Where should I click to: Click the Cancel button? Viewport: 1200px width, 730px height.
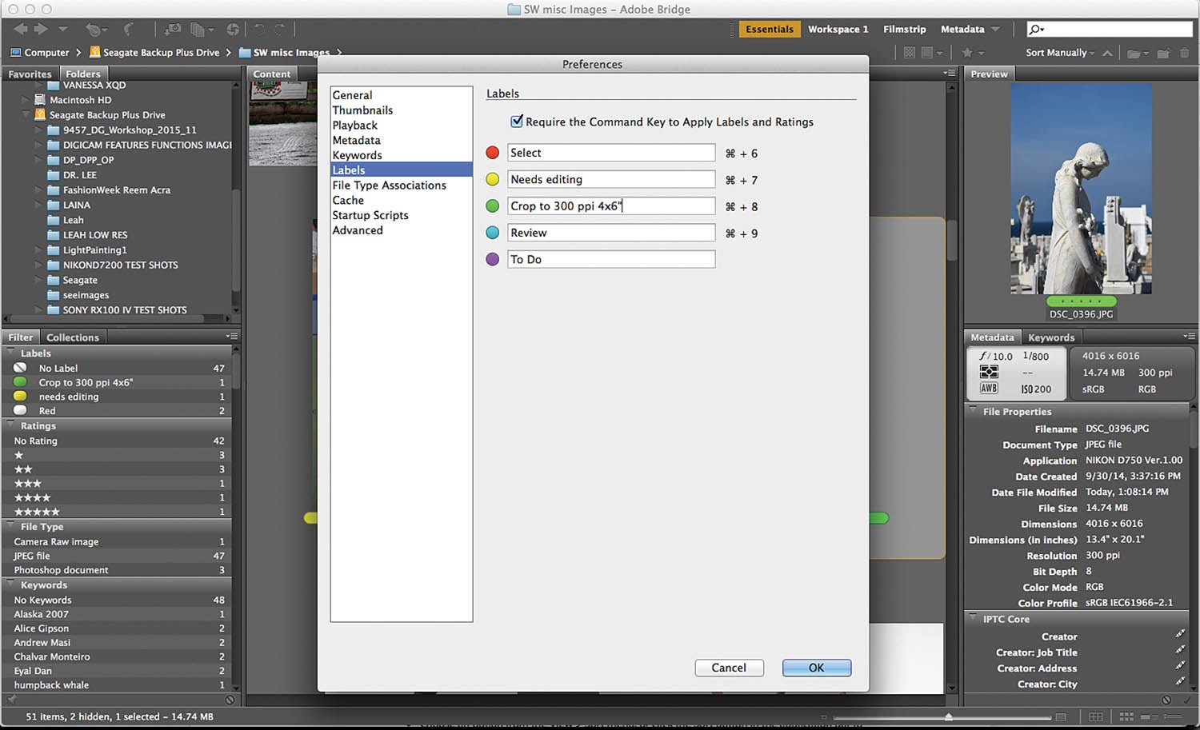[x=729, y=668]
